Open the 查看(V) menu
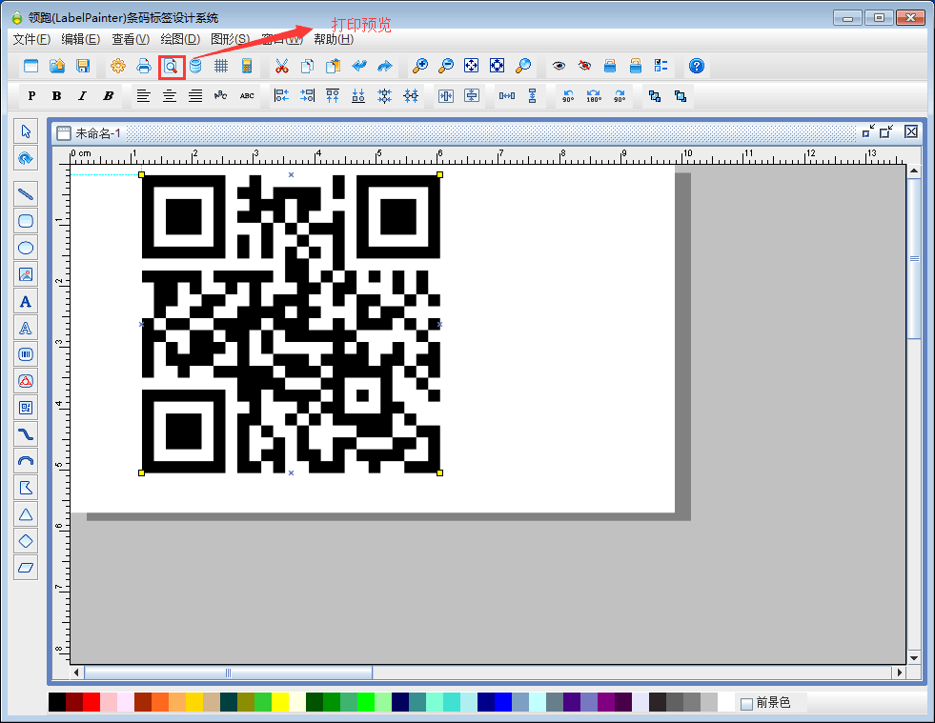Screen dimensions: 935x723 pyautogui.click(x=131, y=39)
